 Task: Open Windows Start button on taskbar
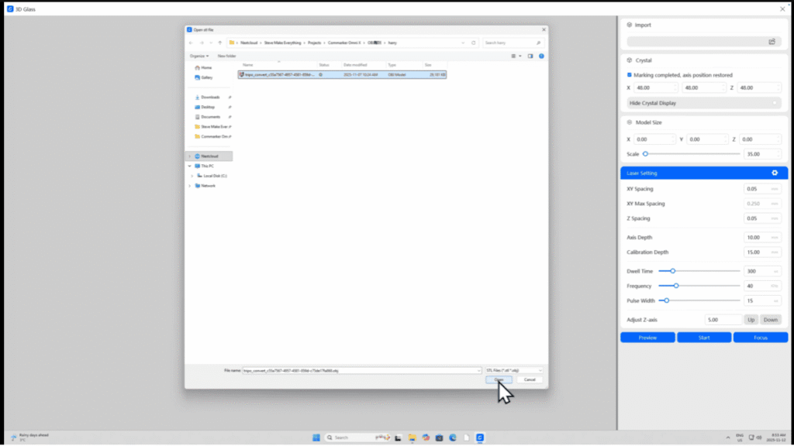point(316,437)
